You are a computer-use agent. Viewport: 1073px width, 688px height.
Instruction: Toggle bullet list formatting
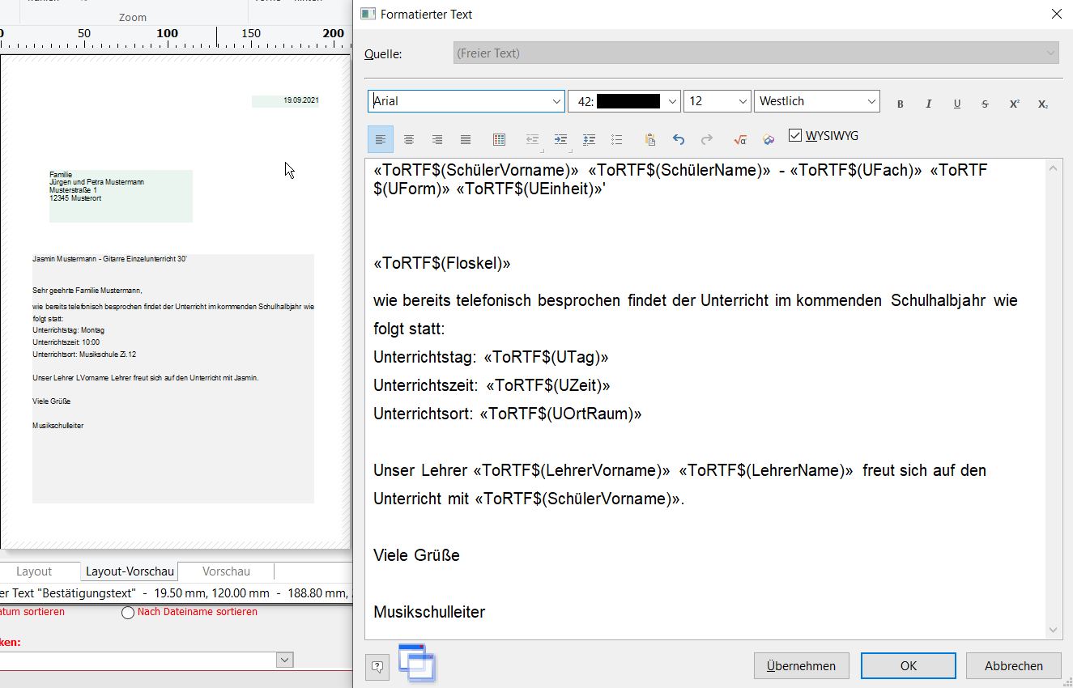617,140
